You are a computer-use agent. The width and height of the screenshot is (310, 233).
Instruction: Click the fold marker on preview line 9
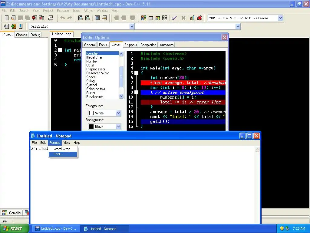pyautogui.click(x=137, y=92)
